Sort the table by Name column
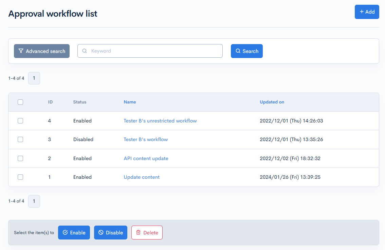 (x=130, y=102)
